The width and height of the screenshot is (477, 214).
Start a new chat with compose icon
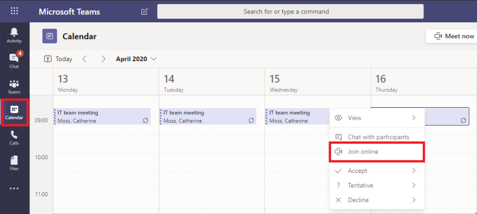pyautogui.click(x=144, y=12)
